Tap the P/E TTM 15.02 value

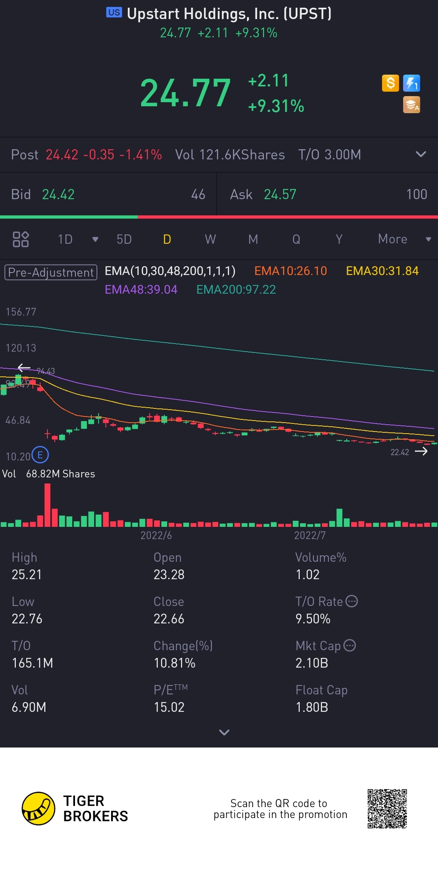coord(169,707)
